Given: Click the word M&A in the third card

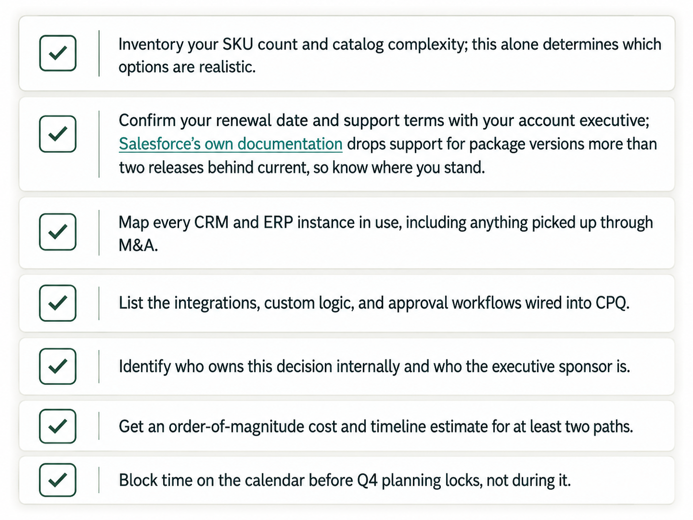Looking at the screenshot, I should 138,245.
